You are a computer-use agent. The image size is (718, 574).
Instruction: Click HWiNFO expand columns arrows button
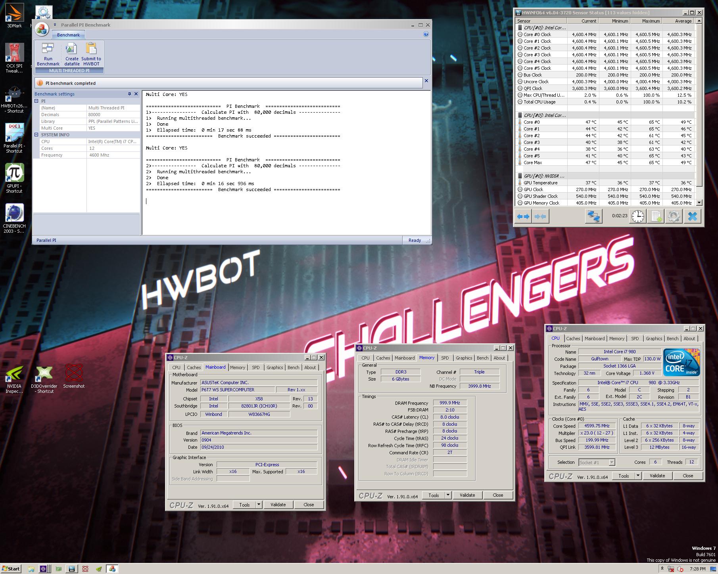click(x=523, y=216)
